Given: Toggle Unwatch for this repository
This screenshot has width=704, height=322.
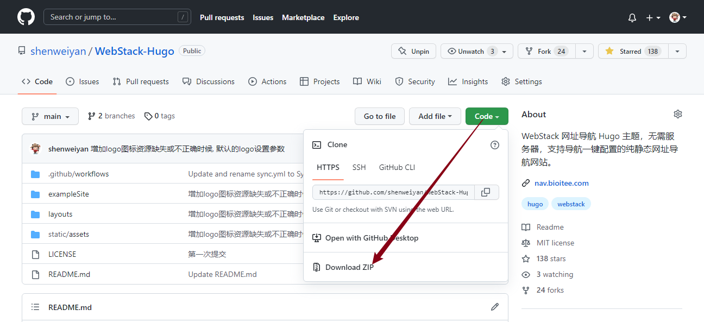Looking at the screenshot, I should (x=471, y=51).
